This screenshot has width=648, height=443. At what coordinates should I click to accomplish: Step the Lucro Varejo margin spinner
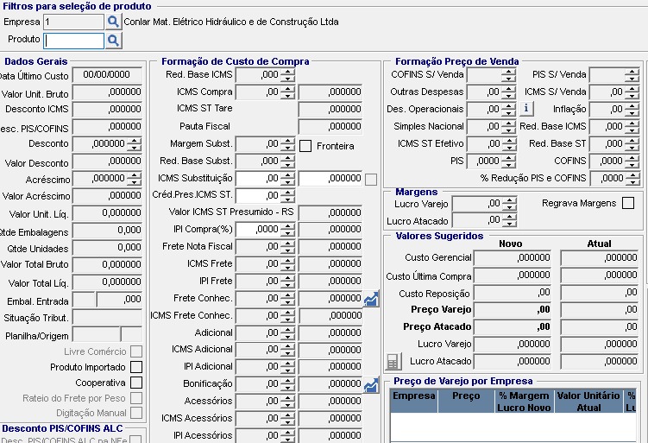509,204
